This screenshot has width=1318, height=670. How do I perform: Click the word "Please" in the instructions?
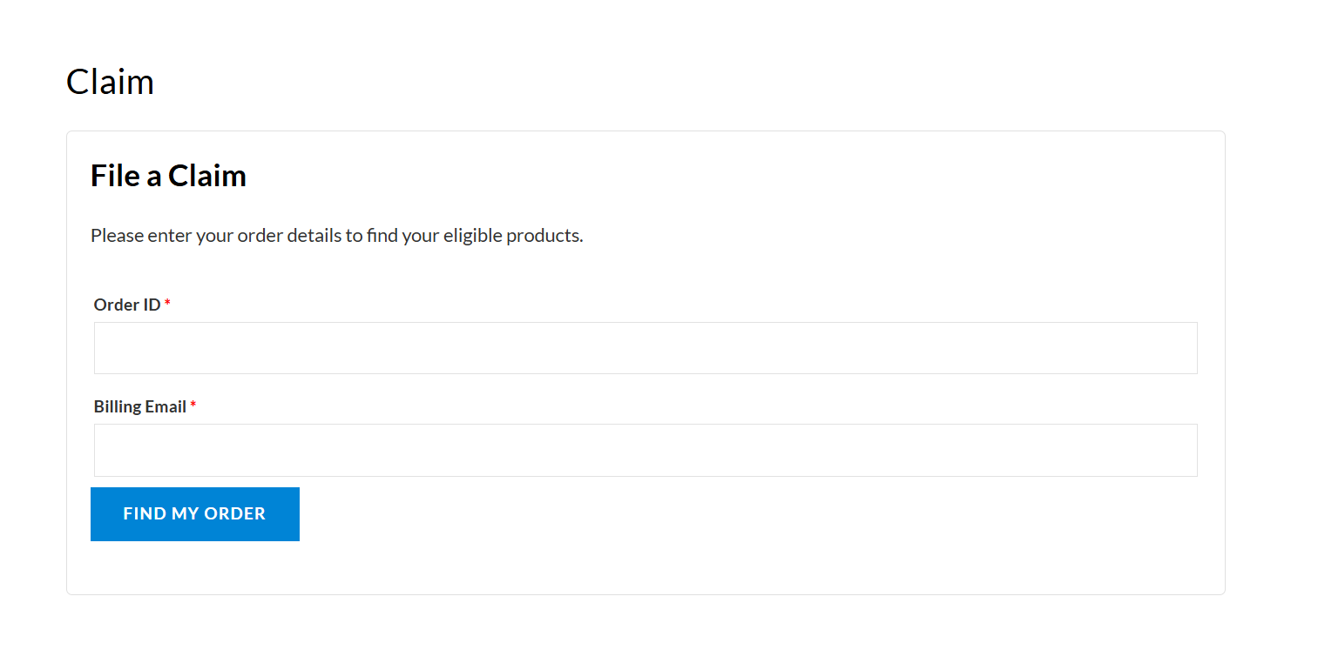click(117, 235)
